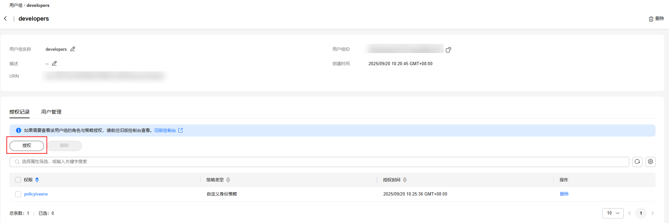Check the policyivaerw row checkbox
This screenshot has width=669, height=223.
click(18, 194)
